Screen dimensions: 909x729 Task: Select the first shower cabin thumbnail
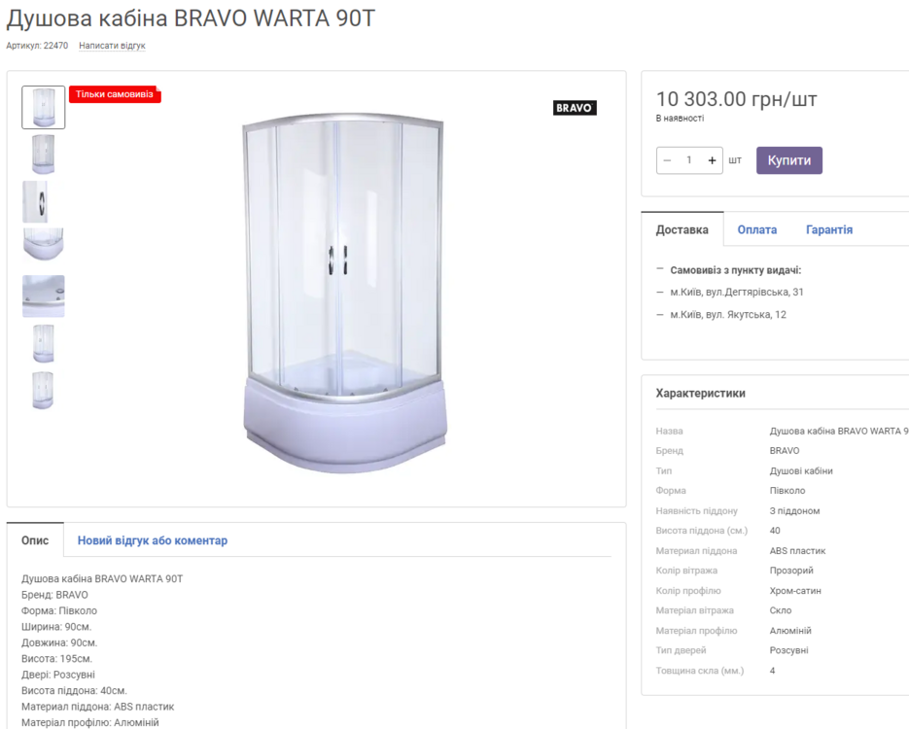pos(44,107)
